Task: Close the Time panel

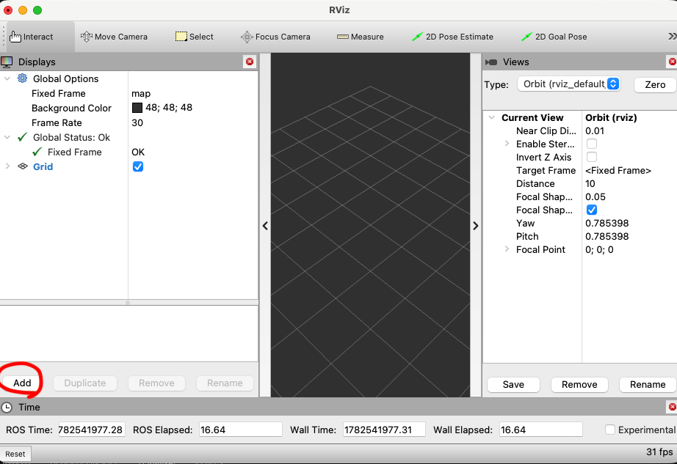Action: coord(673,407)
